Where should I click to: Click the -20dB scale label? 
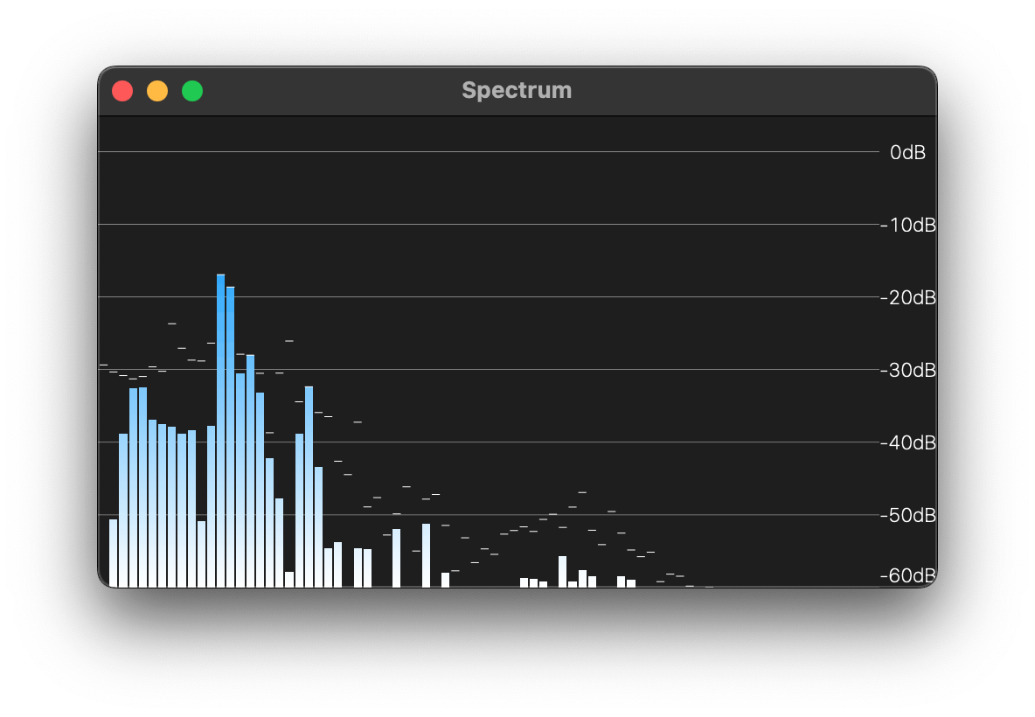(908, 298)
